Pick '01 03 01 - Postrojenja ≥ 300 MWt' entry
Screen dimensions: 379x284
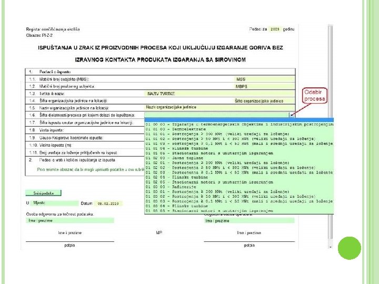point(240,192)
